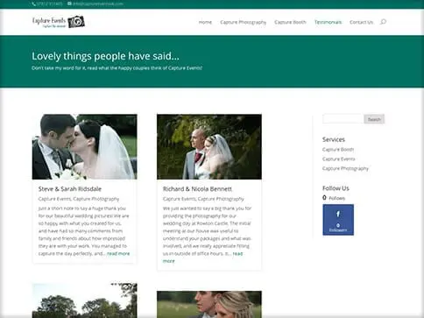Open Capture Events under Services
Image resolution: width=424 pixels, height=318 pixels.
tap(338, 159)
